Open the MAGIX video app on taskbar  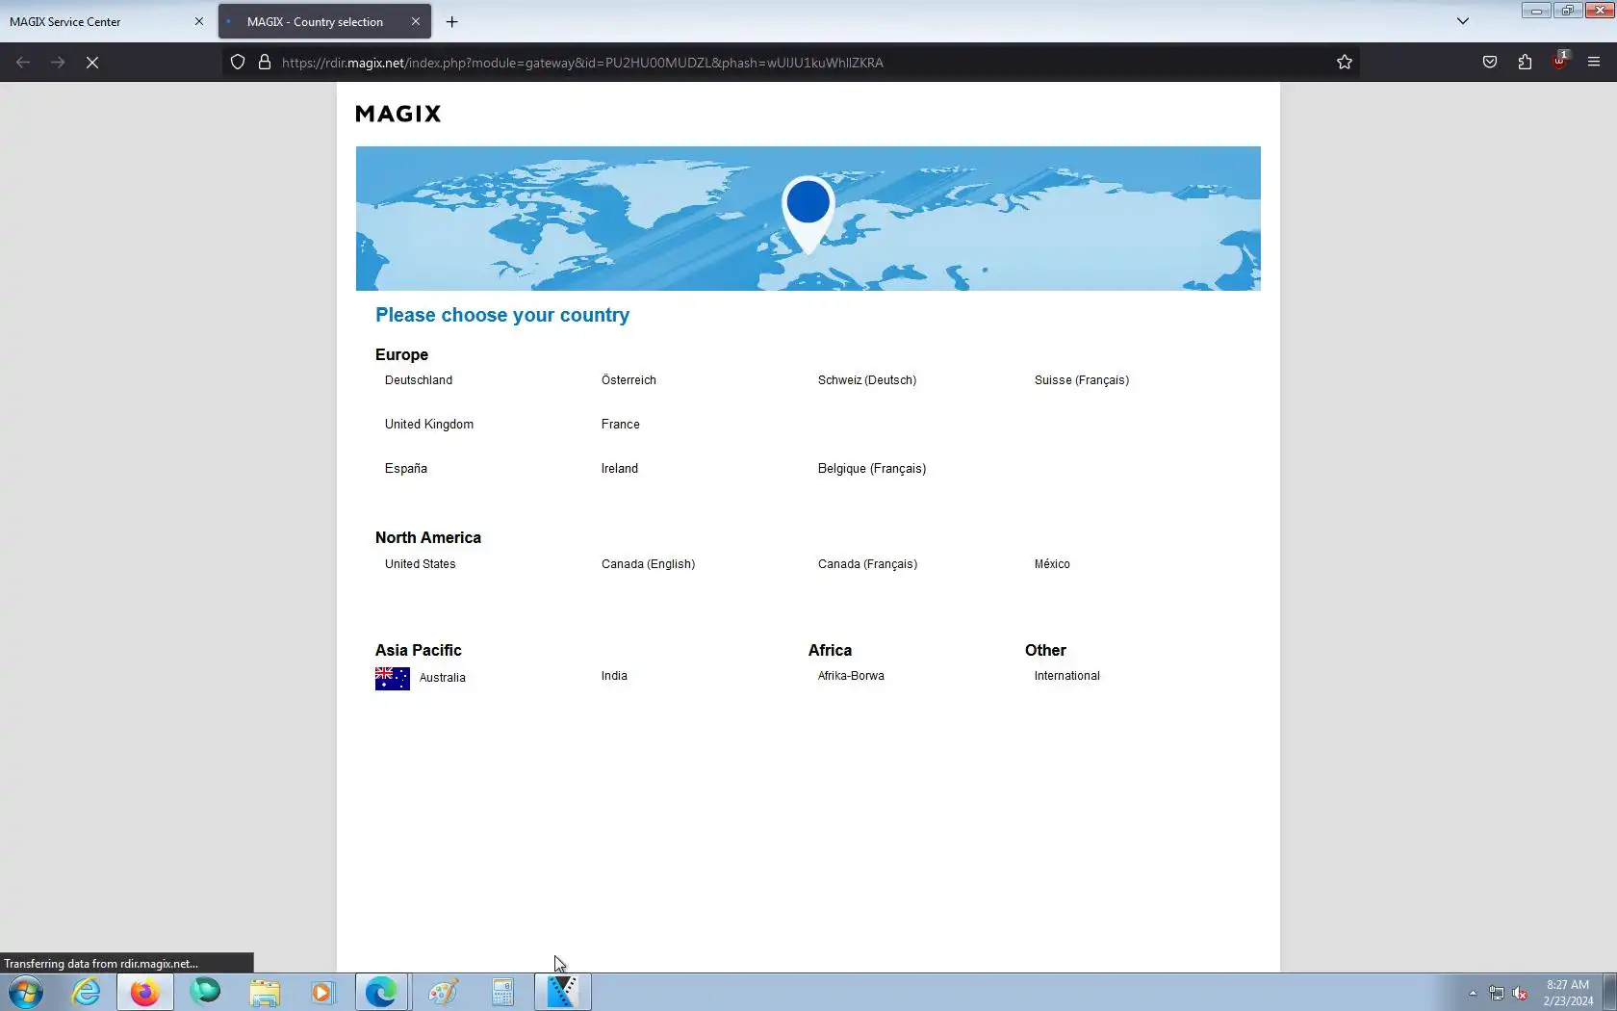[x=563, y=992]
